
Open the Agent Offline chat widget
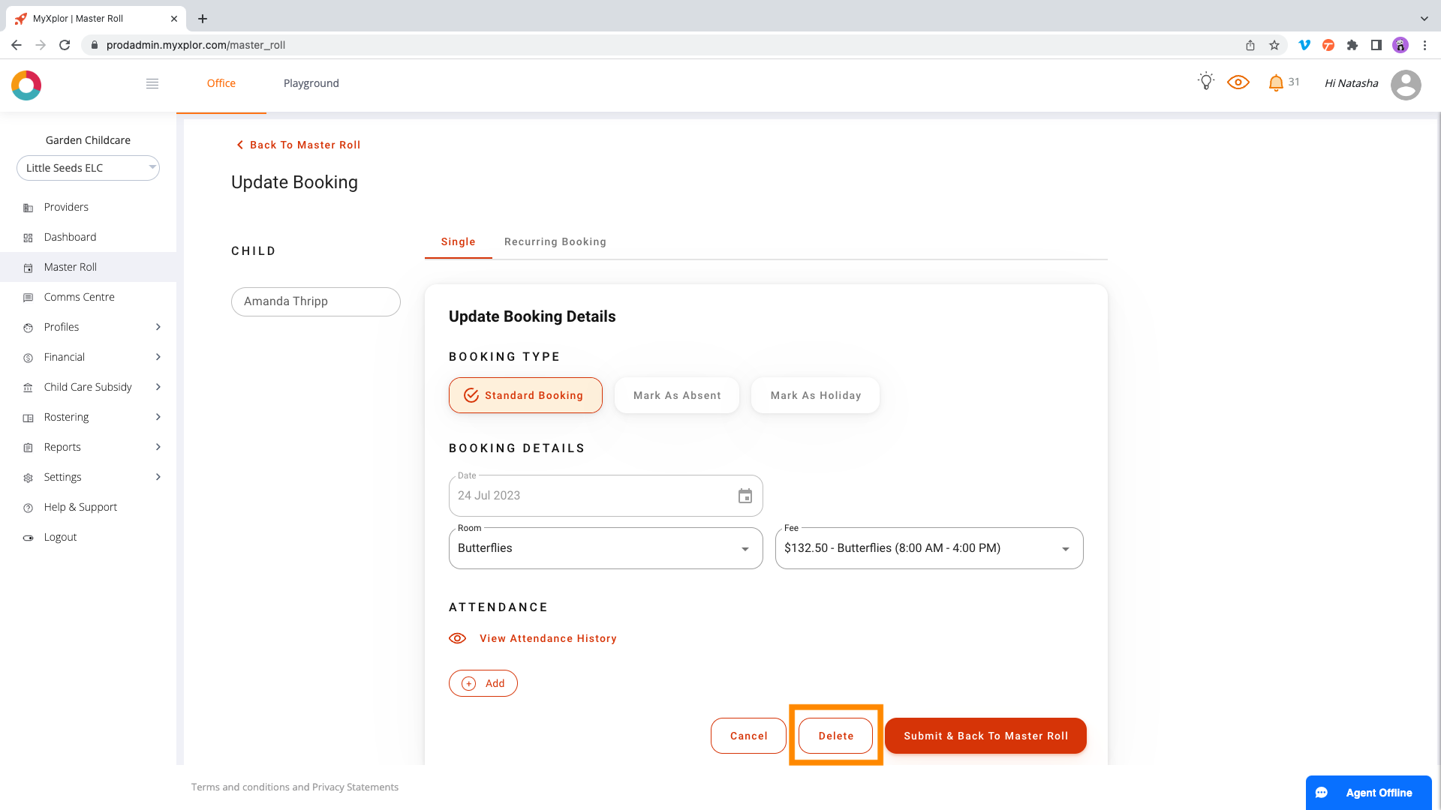point(1368,792)
